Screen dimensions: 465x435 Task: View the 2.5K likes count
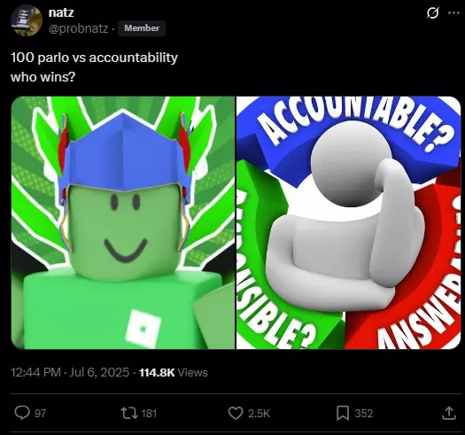pyautogui.click(x=259, y=414)
